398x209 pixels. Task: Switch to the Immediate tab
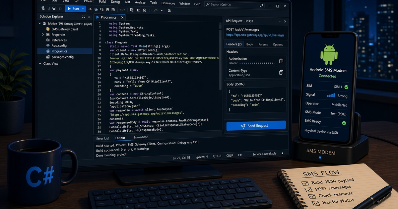[141, 137]
